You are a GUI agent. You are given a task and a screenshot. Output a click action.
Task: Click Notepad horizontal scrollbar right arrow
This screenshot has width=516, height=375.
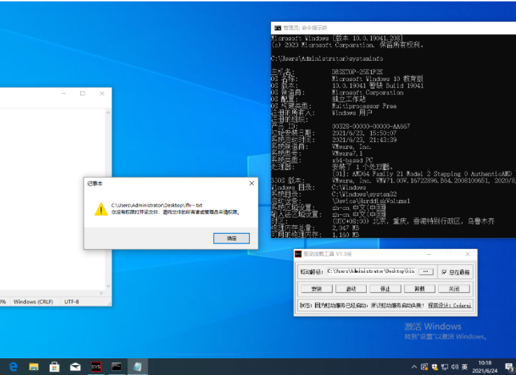[x=102, y=293]
